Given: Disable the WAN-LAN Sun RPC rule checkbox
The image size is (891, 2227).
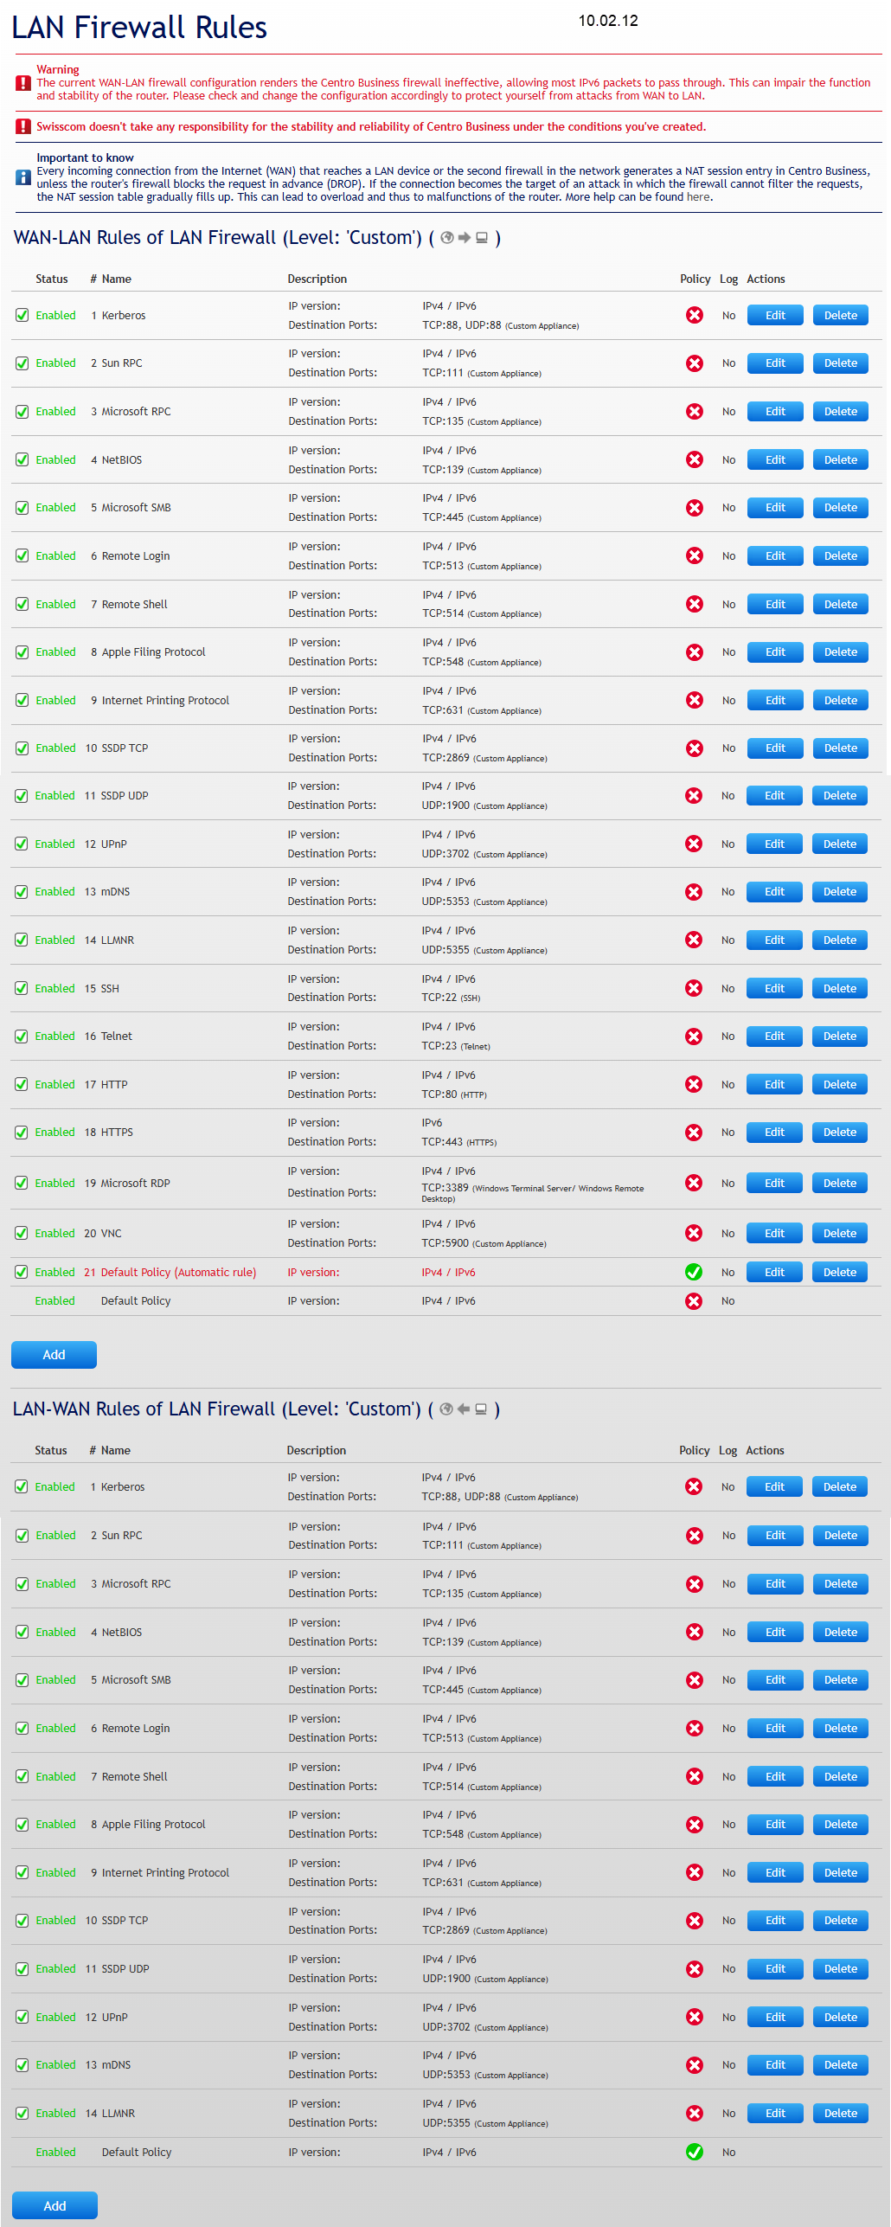Looking at the screenshot, I should pos(22,363).
